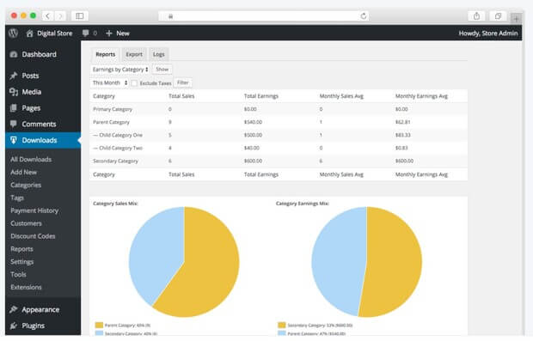This screenshot has width=533, height=341.
Task: Switch to the Export tab
Action: click(x=134, y=54)
